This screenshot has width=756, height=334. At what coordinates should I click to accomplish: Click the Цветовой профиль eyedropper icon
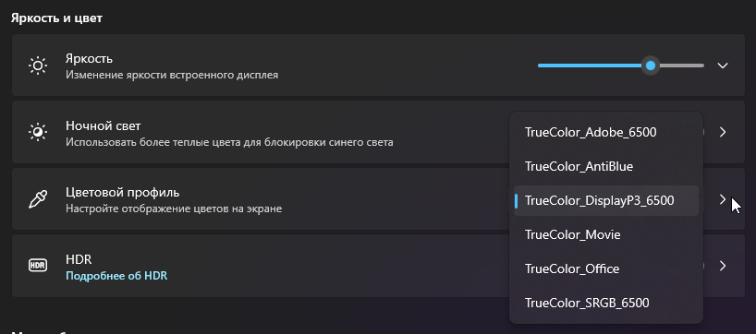pos(38,198)
